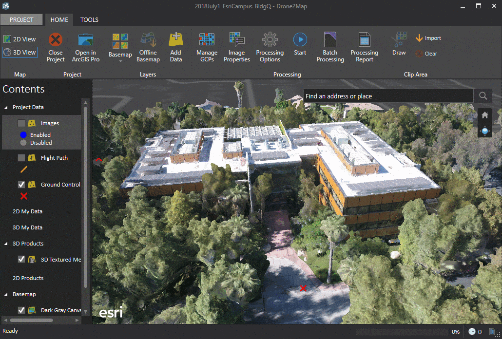The width and height of the screenshot is (502, 339).
Task: Click the Close Project icon
Action: click(x=56, y=39)
